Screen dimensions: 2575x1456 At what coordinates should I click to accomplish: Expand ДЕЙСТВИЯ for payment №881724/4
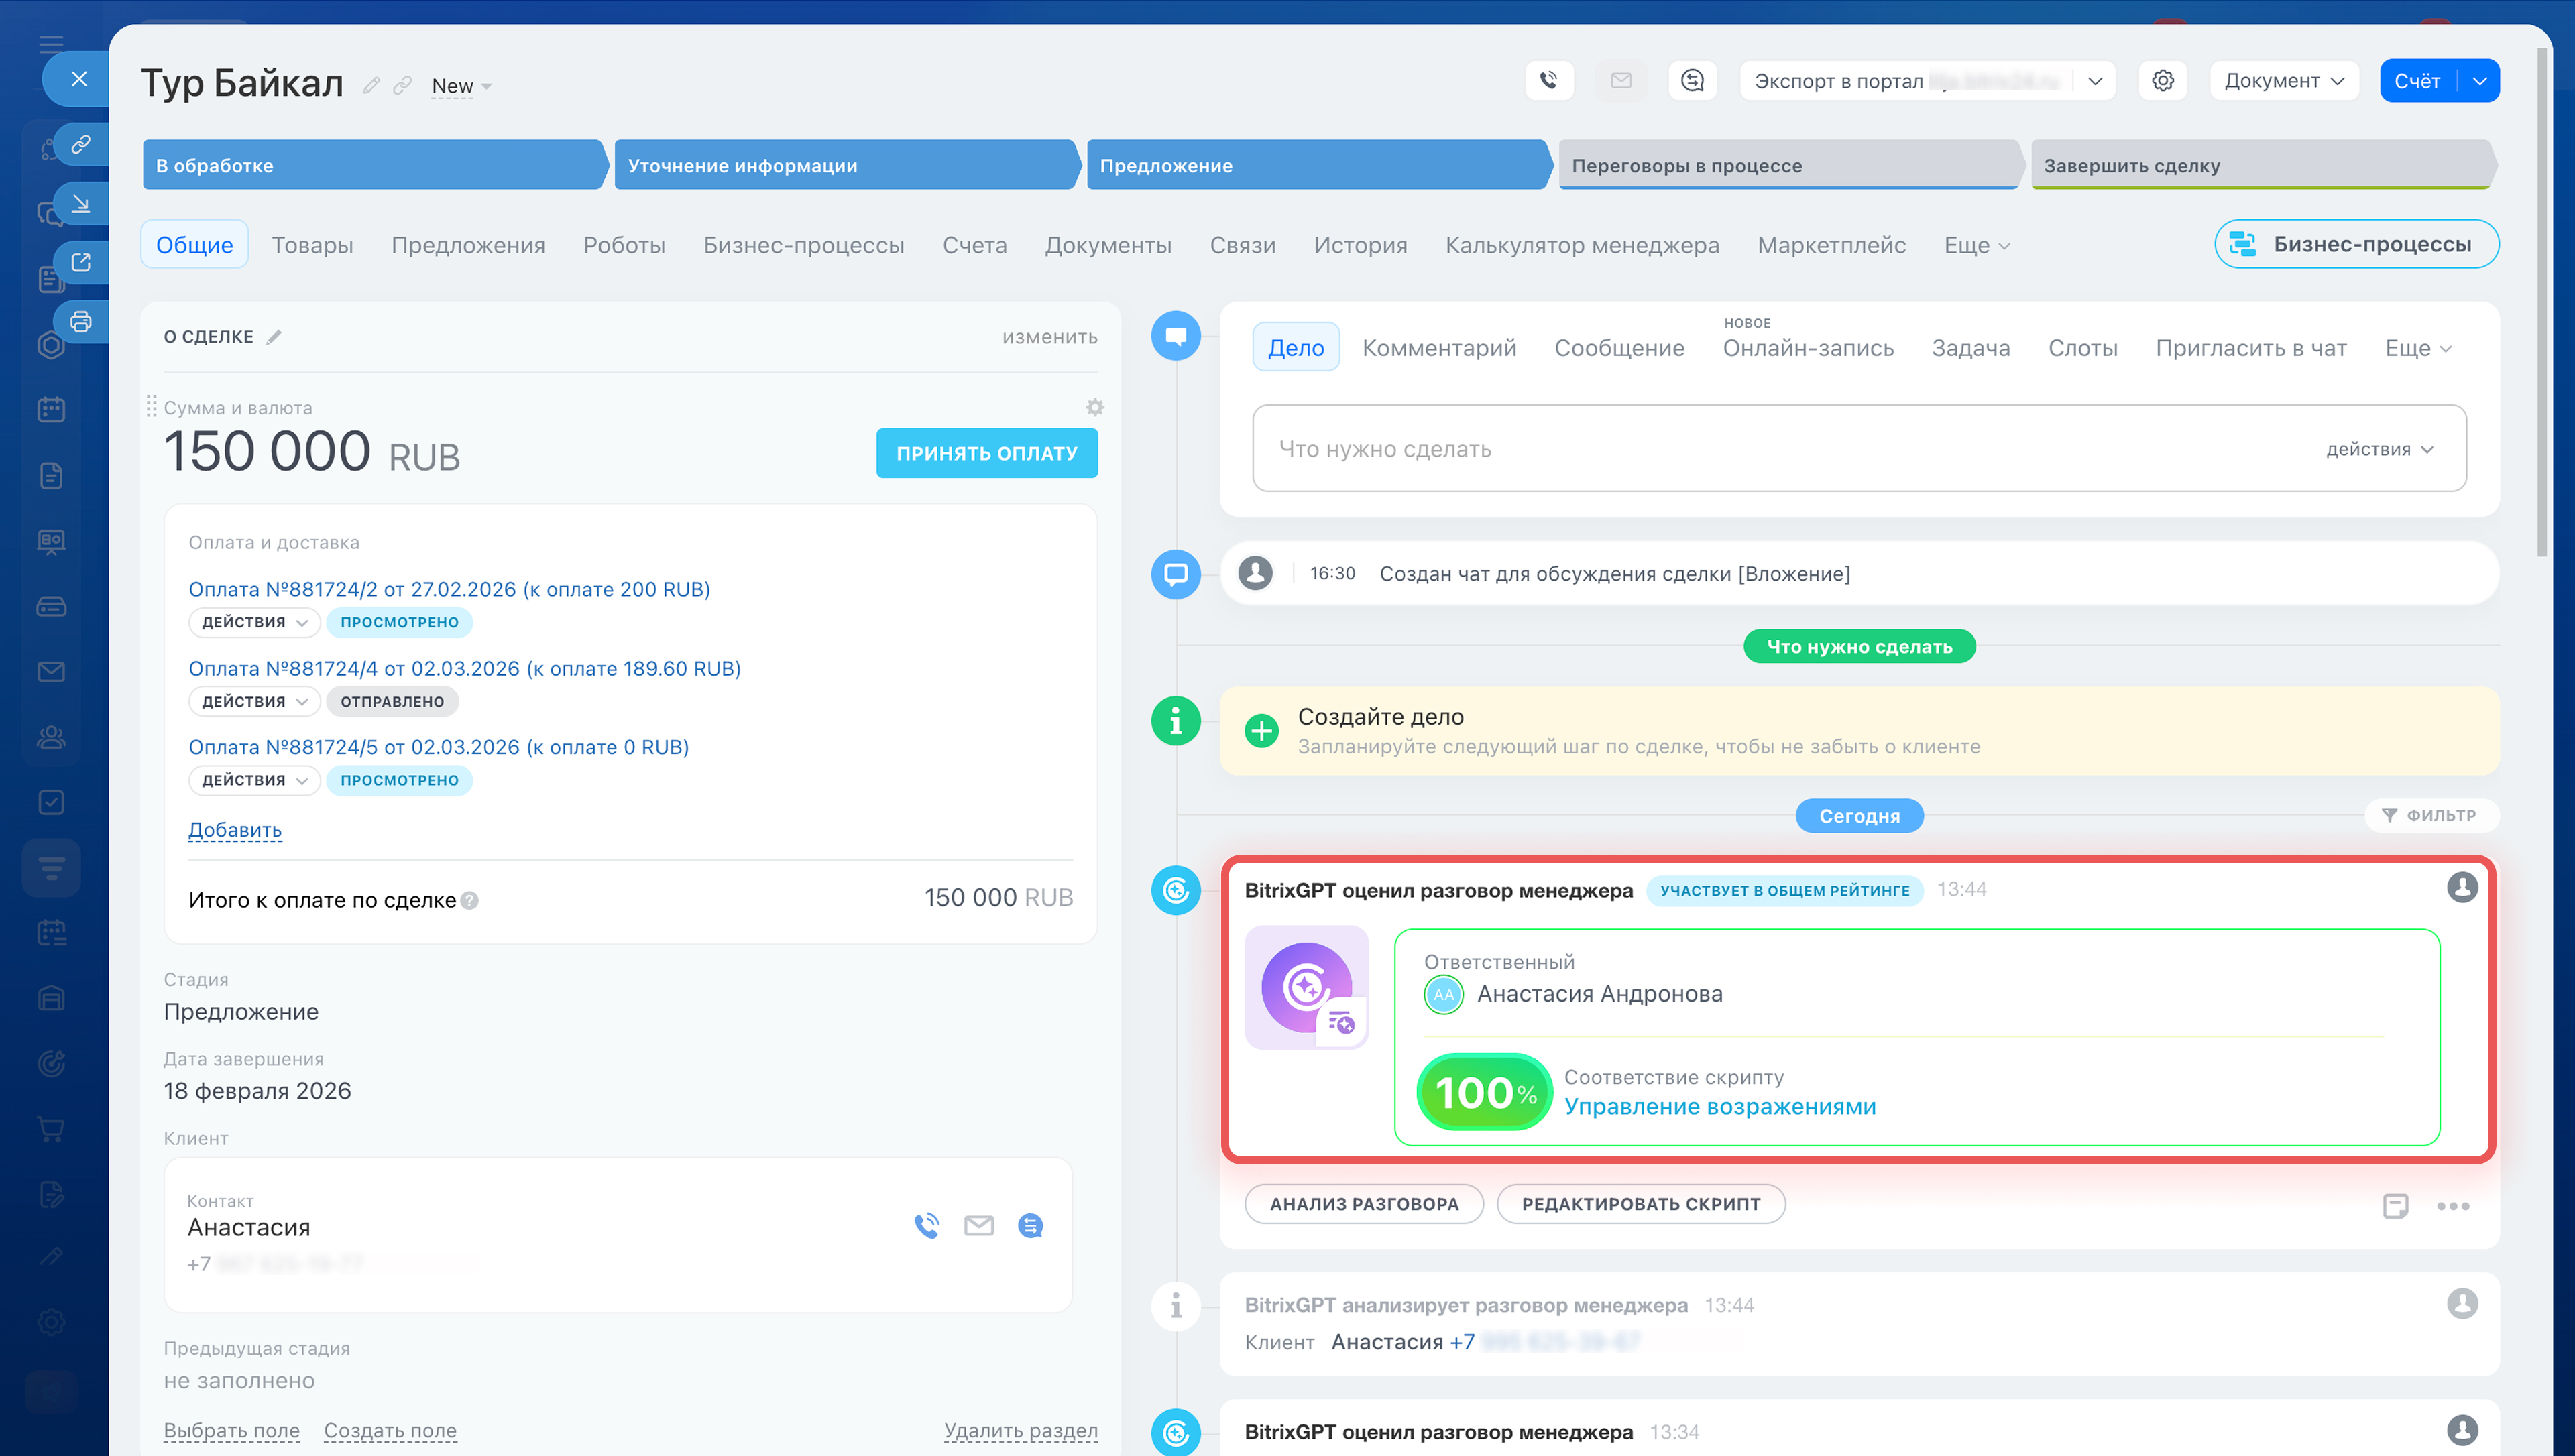(x=254, y=701)
